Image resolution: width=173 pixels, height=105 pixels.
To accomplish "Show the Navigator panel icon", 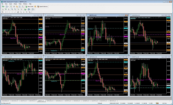I will click(17, 7).
